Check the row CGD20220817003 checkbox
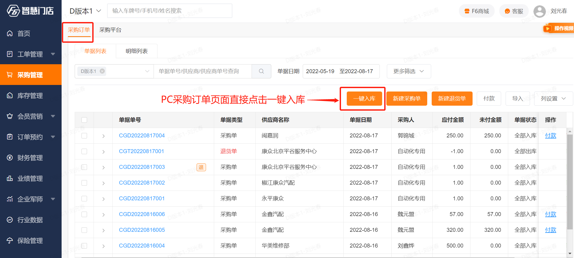This screenshot has width=574, height=258. pyautogui.click(x=84, y=167)
